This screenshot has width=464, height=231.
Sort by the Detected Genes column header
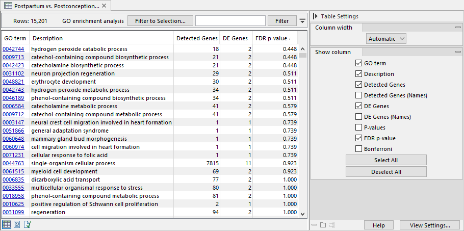tap(196, 38)
